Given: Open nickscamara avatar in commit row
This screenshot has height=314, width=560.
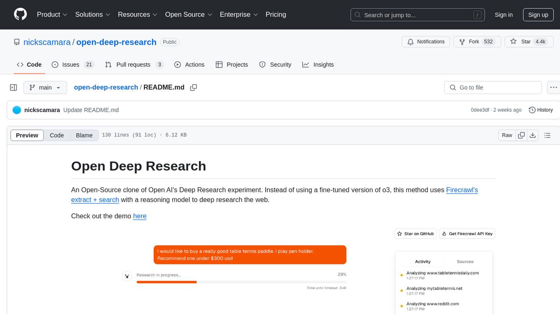Looking at the screenshot, I should point(17,110).
